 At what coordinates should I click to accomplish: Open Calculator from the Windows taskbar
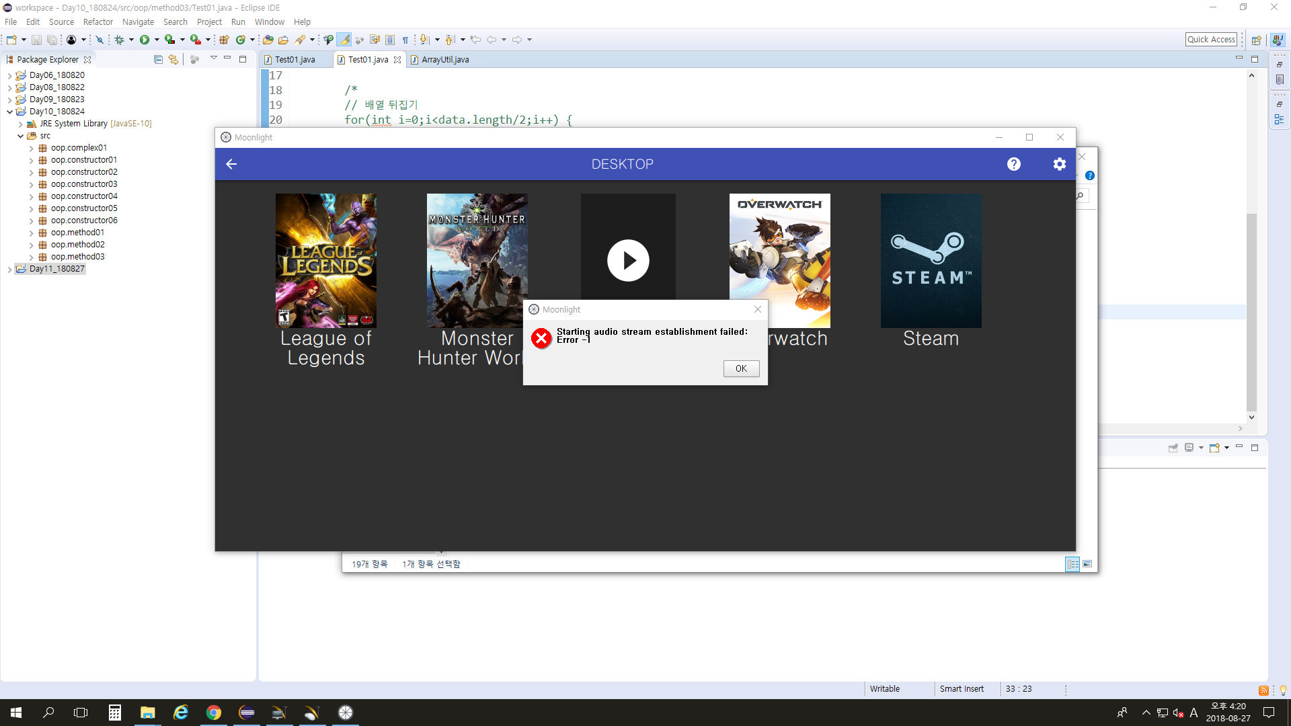(x=115, y=713)
